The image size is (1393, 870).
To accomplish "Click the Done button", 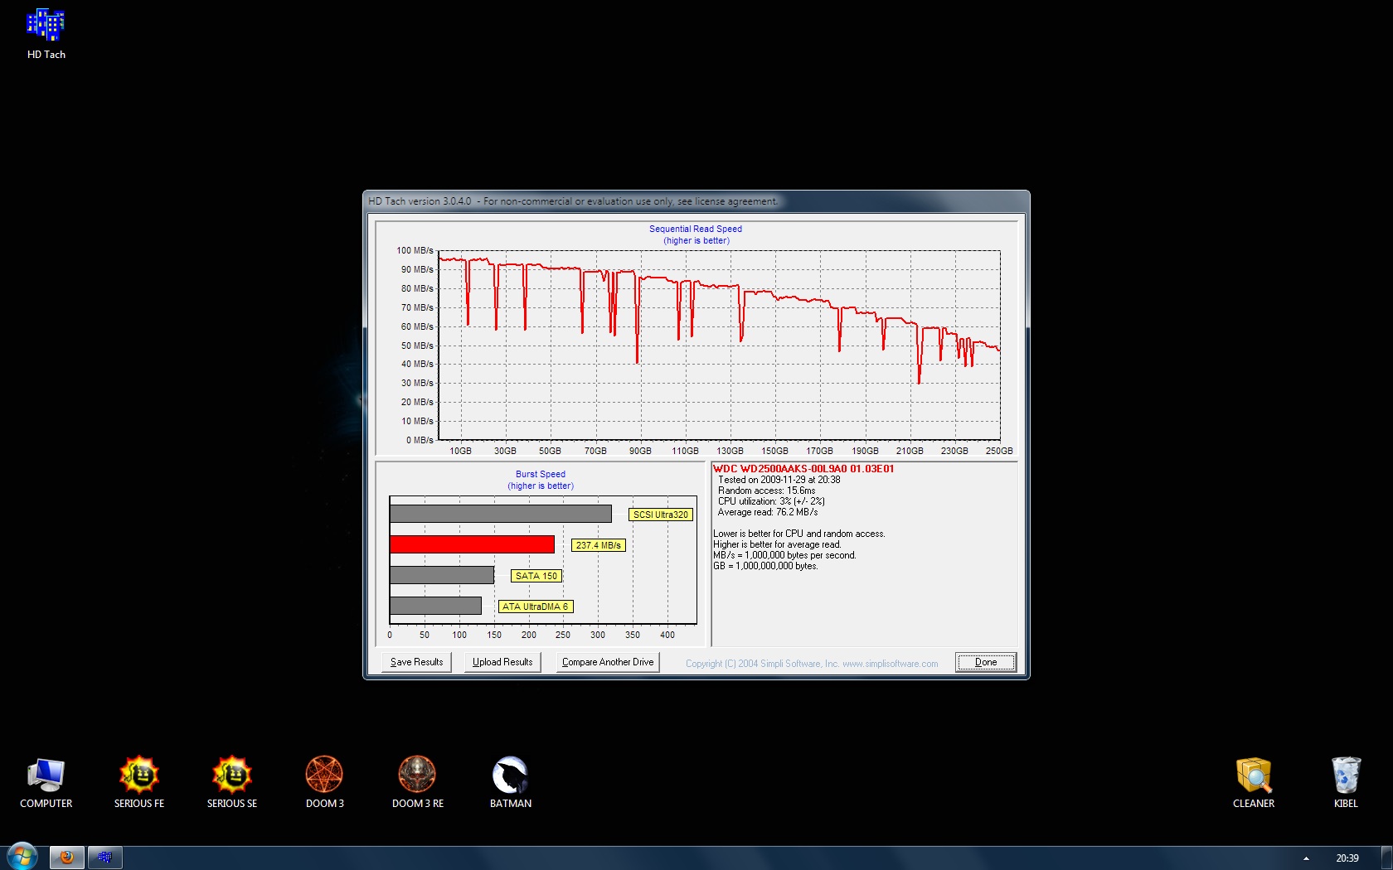I will click(986, 662).
